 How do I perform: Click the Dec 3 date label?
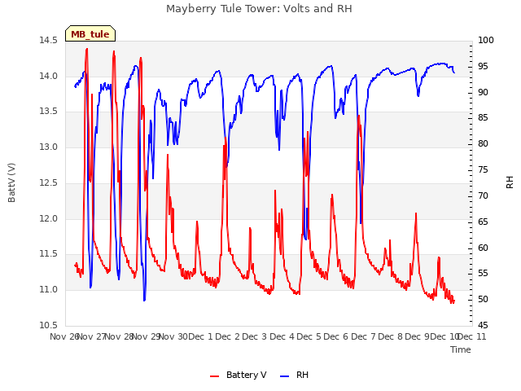255,336
